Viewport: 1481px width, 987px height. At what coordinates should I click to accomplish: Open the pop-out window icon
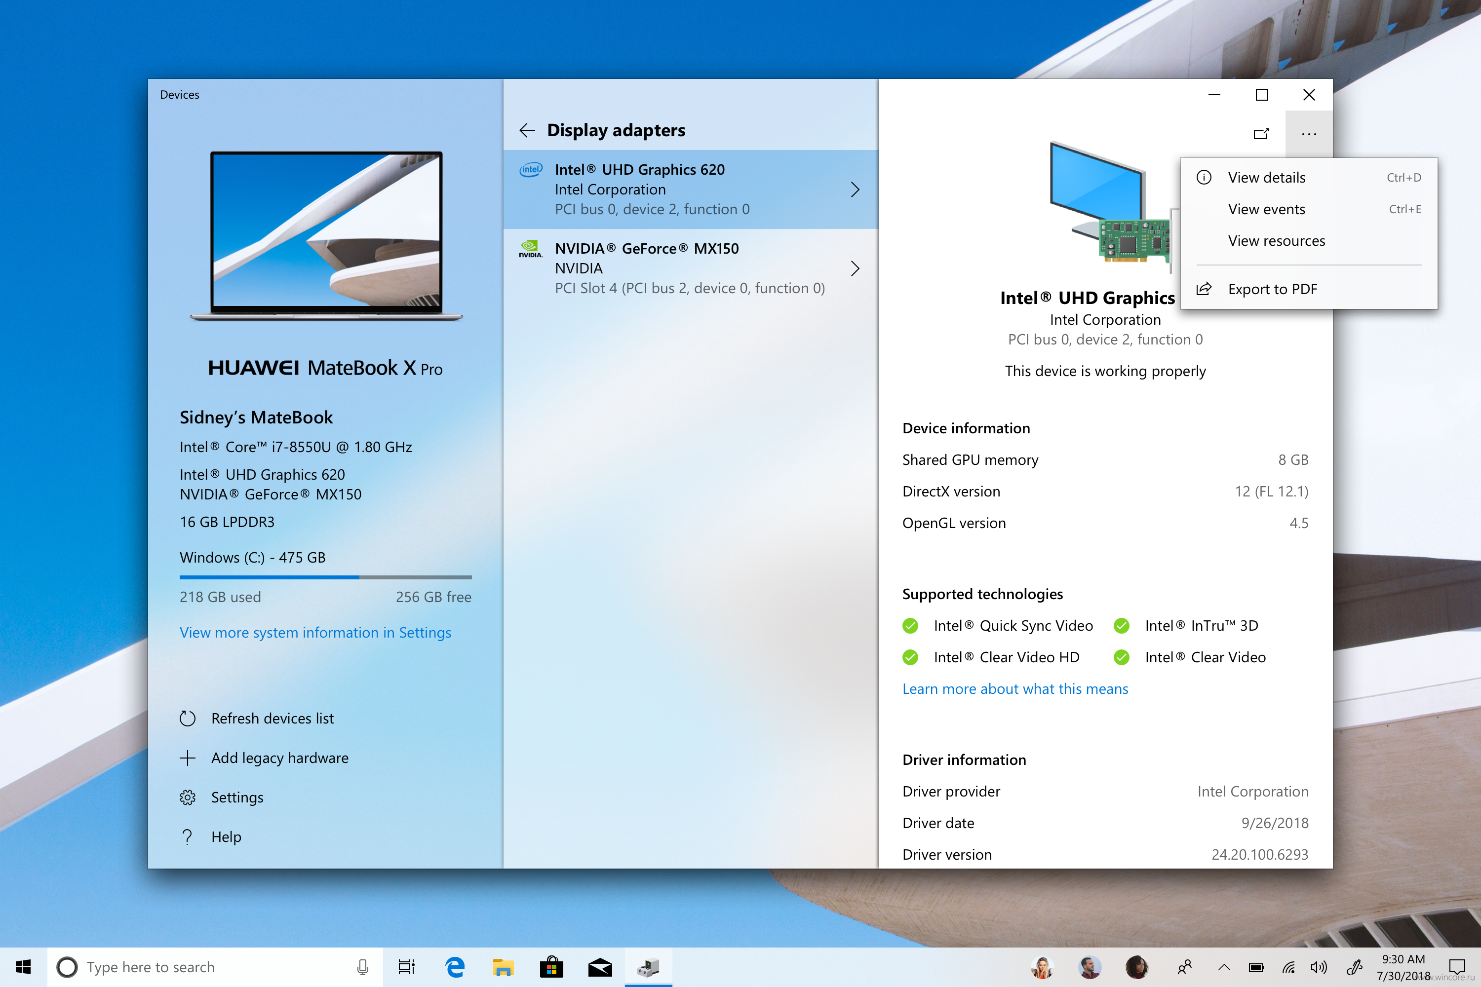pos(1261,133)
